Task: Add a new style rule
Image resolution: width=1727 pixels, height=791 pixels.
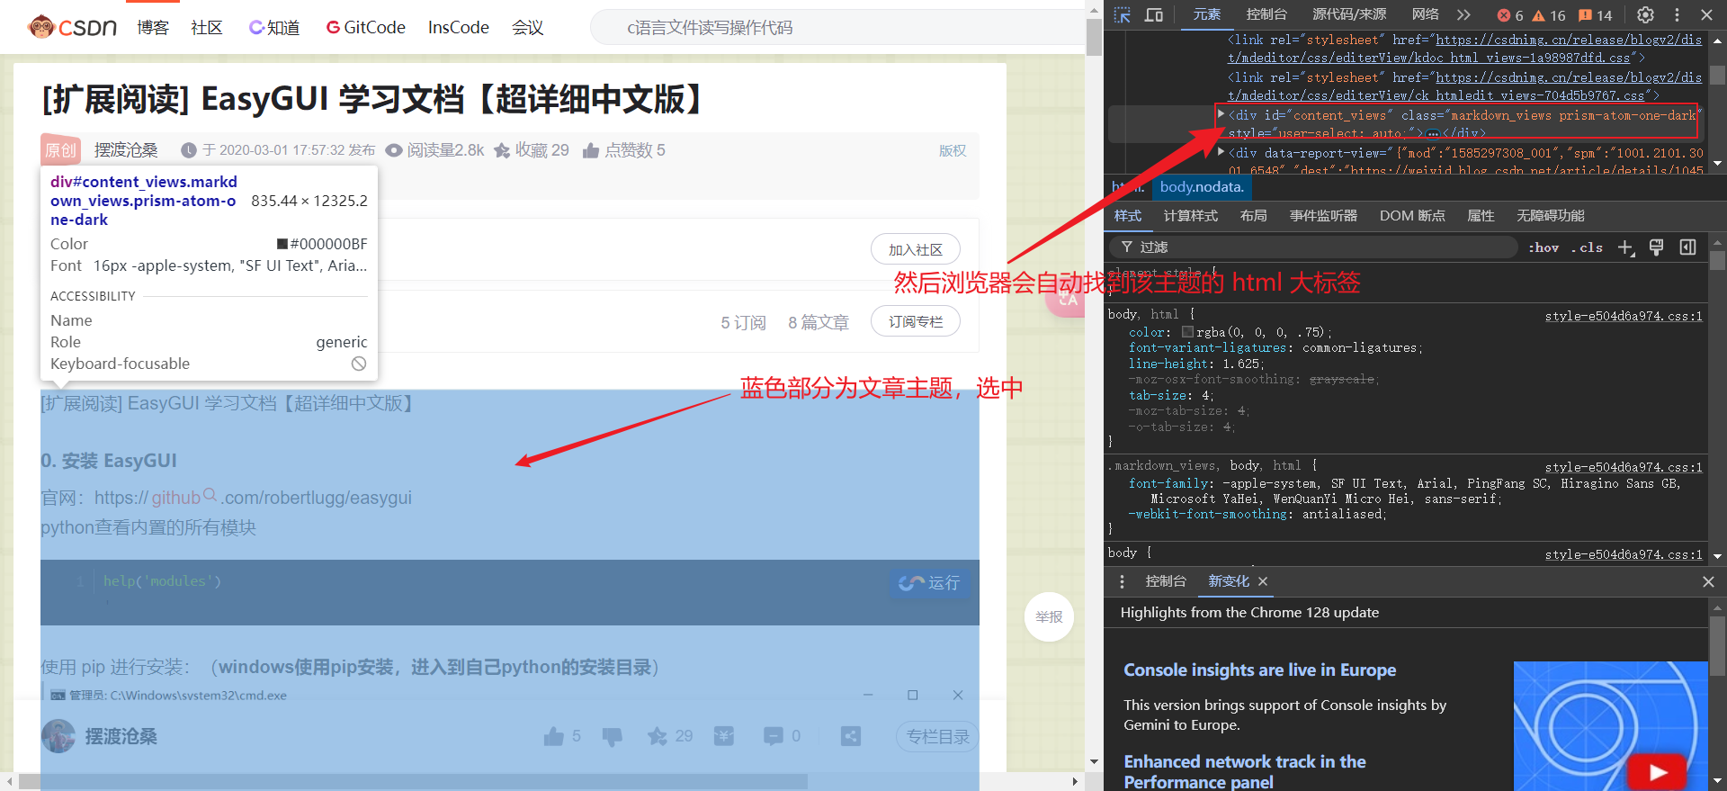Action: pyautogui.click(x=1625, y=247)
